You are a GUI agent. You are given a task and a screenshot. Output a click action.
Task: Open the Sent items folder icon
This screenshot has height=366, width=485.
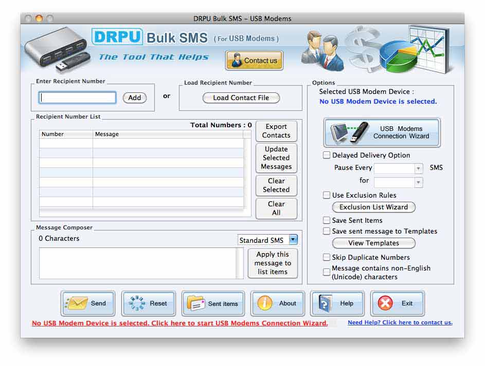pos(195,303)
